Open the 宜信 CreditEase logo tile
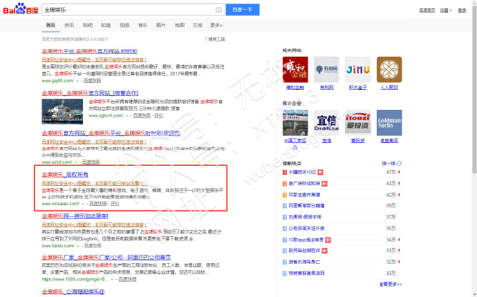The width and height of the screenshot is (477, 297). (x=326, y=122)
